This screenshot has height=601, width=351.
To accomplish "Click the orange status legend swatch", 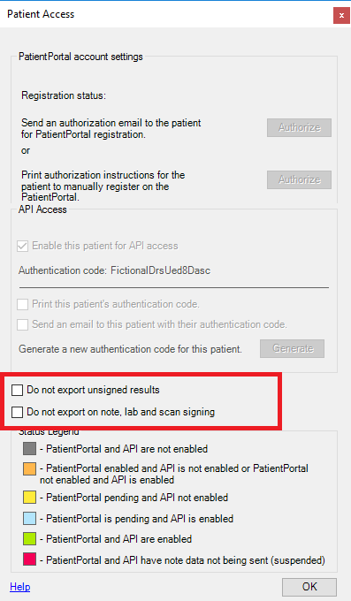I will pyautogui.click(x=29, y=468).
